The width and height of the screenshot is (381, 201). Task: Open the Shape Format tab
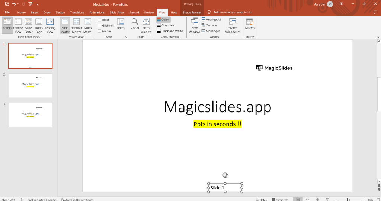pos(192,12)
